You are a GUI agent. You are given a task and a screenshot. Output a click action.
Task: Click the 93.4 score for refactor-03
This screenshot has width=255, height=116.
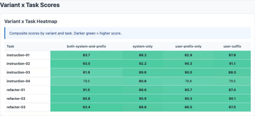[x=86, y=107]
